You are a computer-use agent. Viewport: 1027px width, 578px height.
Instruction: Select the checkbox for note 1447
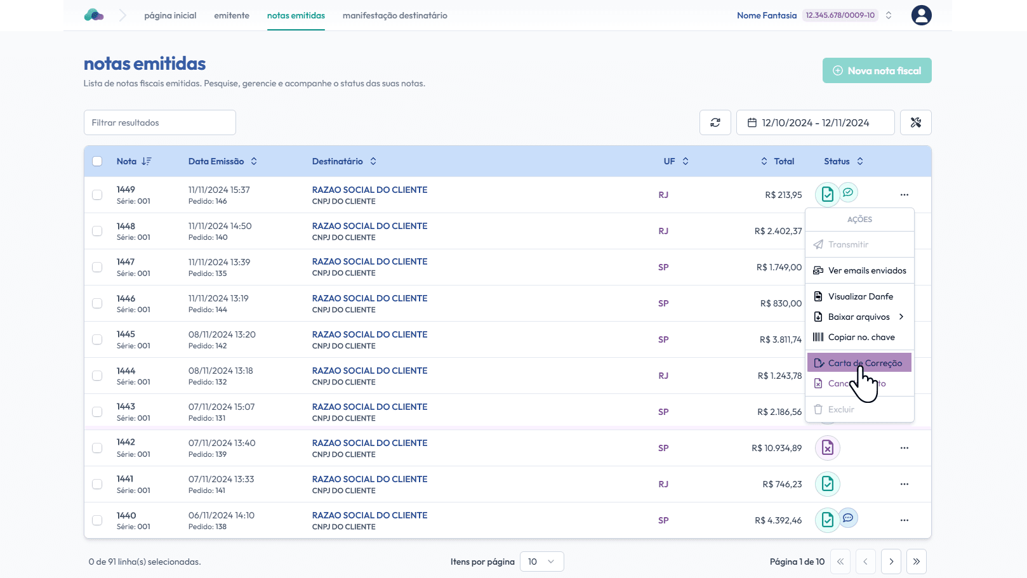(x=97, y=267)
